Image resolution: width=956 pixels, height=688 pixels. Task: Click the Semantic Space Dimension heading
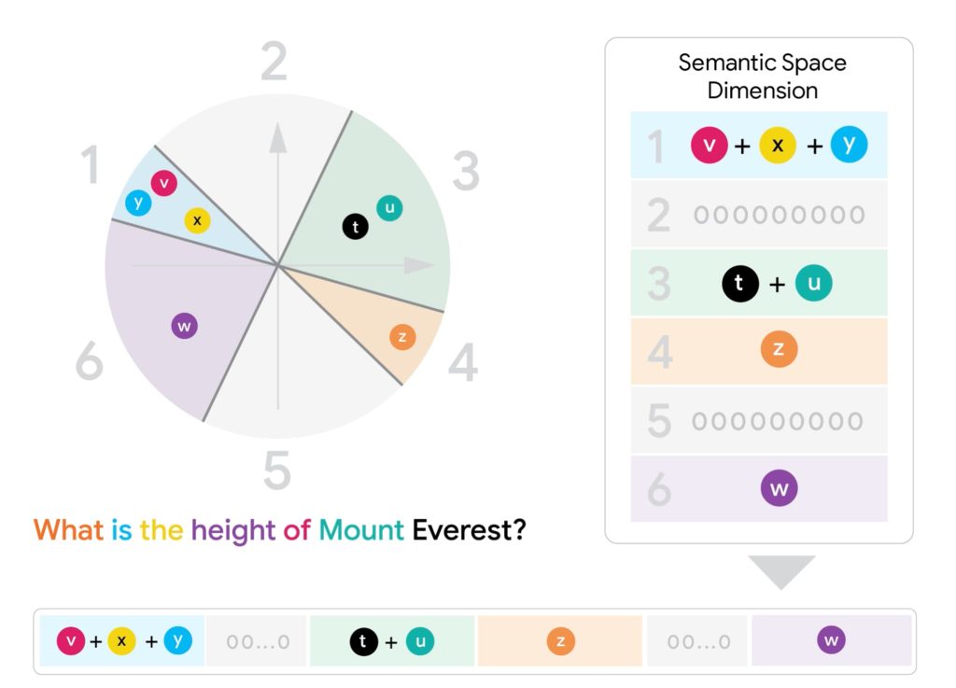coord(762,77)
